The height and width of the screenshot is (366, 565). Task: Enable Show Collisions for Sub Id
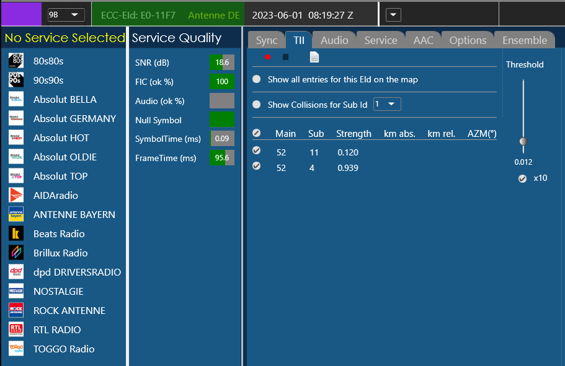(x=257, y=105)
